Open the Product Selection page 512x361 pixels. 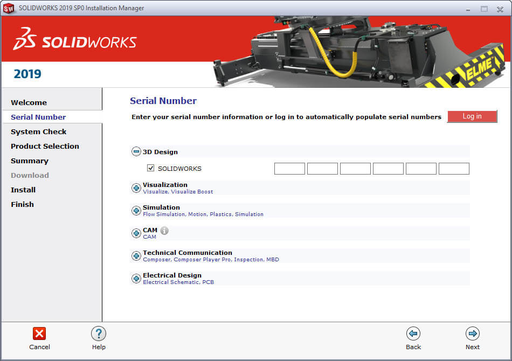(x=45, y=146)
